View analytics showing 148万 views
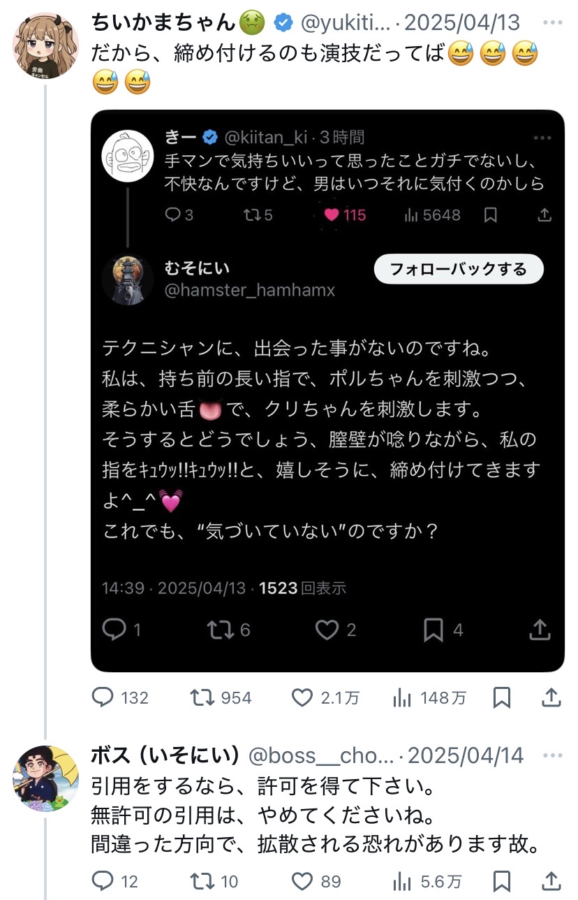The height and width of the screenshot is (900, 578). click(x=403, y=697)
